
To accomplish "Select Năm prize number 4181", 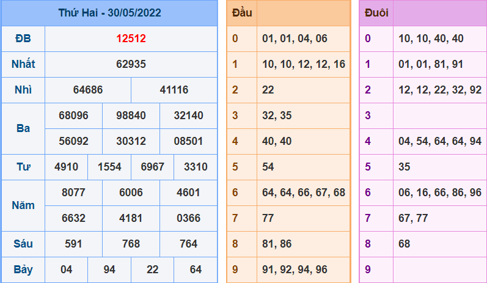I will 131,218.
